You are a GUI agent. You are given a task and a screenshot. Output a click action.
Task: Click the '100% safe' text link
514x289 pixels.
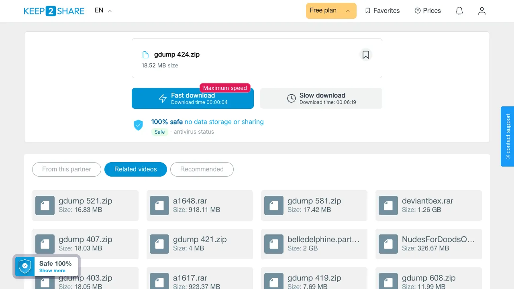point(167,122)
